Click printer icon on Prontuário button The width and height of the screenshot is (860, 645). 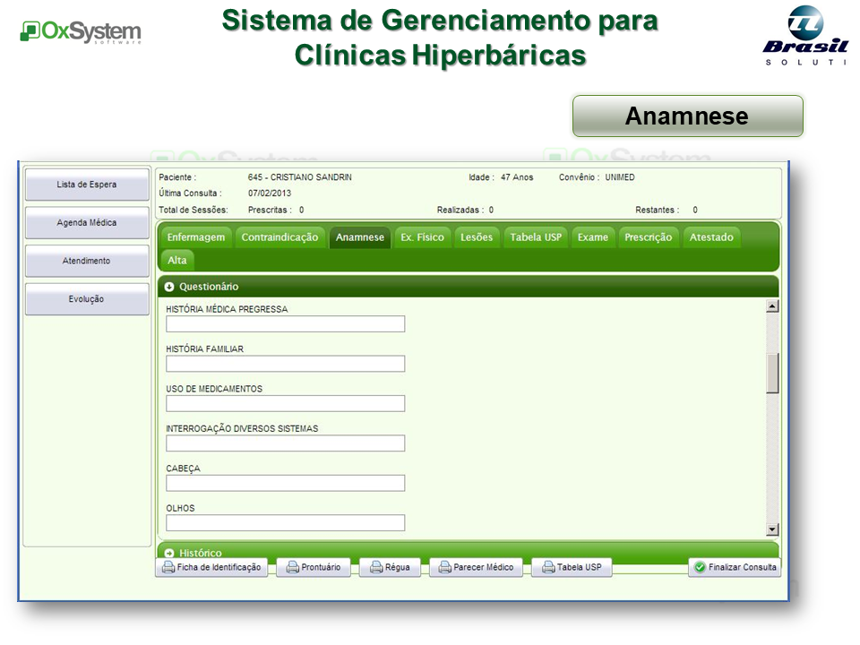point(292,567)
